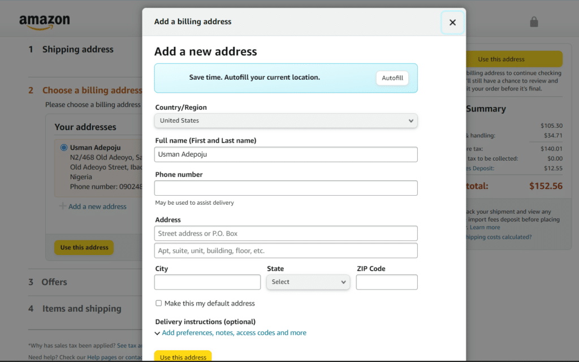Open the Country/Region dropdown
The image size is (579, 362).
pos(286,120)
